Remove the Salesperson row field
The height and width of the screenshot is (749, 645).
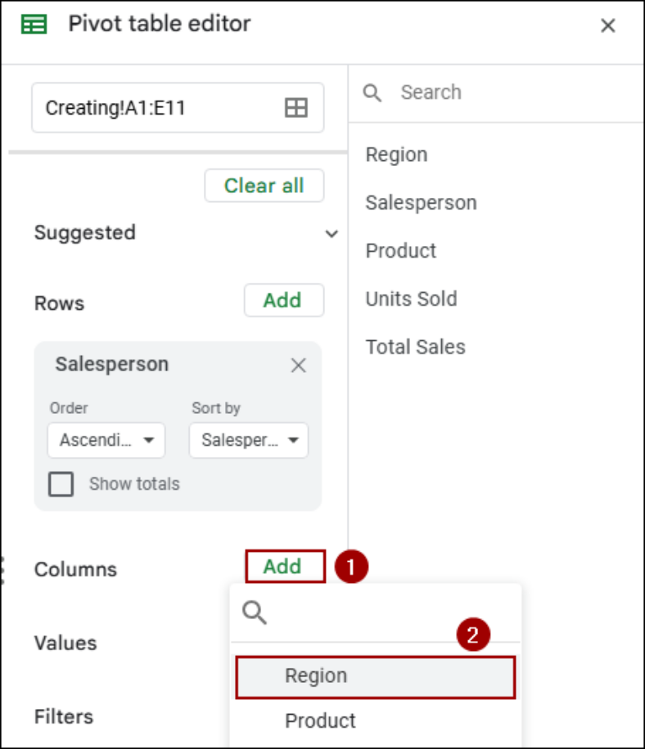(x=299, y=366)
